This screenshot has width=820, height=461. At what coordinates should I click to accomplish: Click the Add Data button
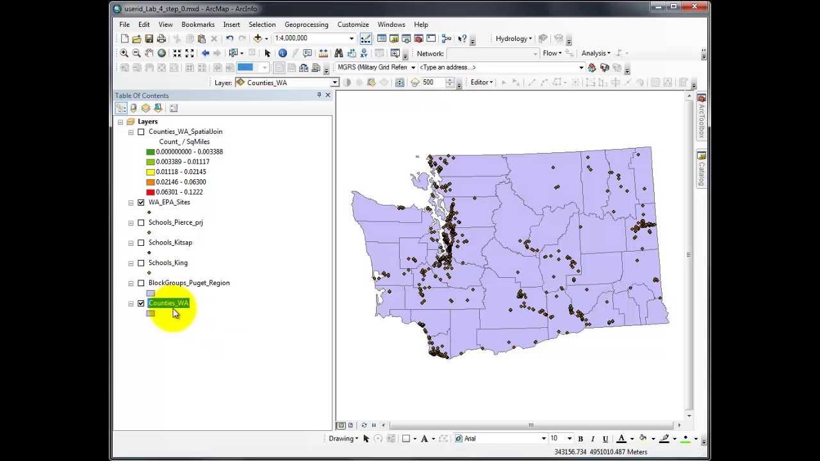coord(258,39)
